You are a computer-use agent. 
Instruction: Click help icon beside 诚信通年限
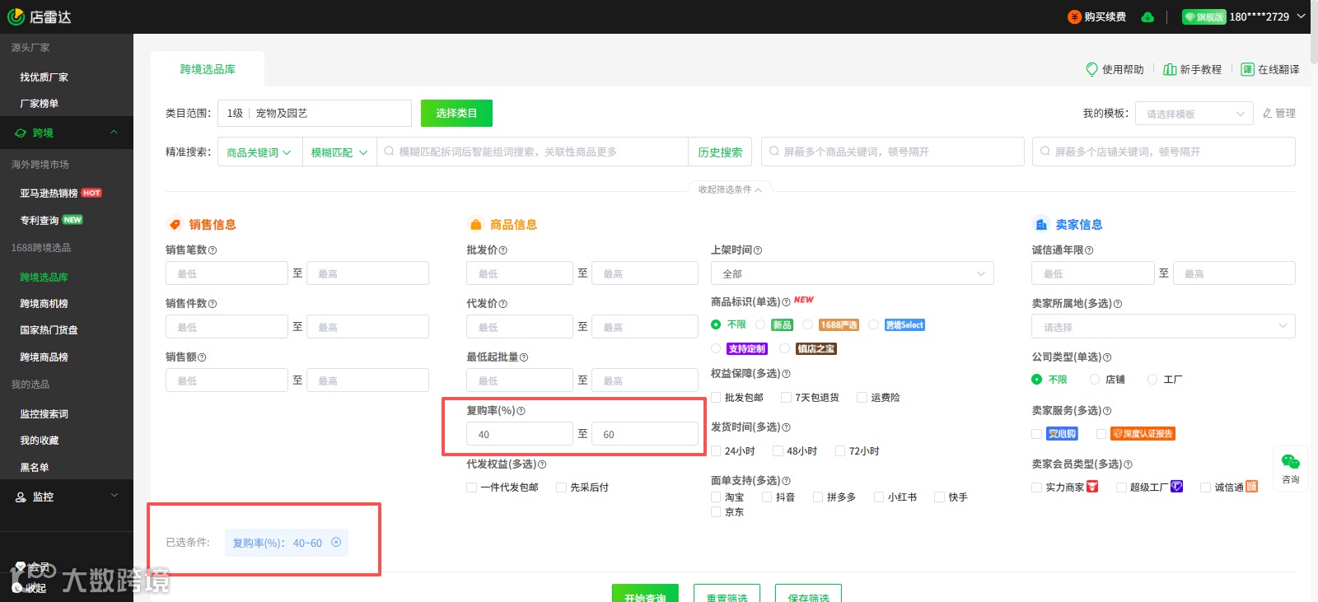coord(1089,250)
